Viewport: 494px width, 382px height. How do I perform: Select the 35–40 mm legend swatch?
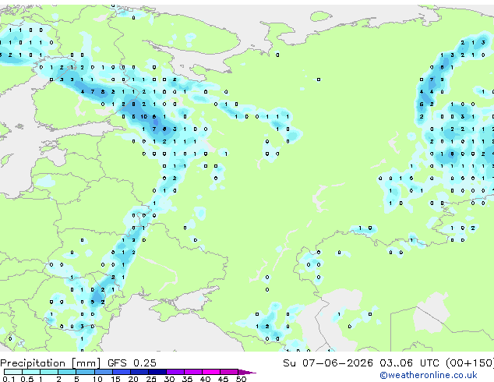tap(192, 372)
